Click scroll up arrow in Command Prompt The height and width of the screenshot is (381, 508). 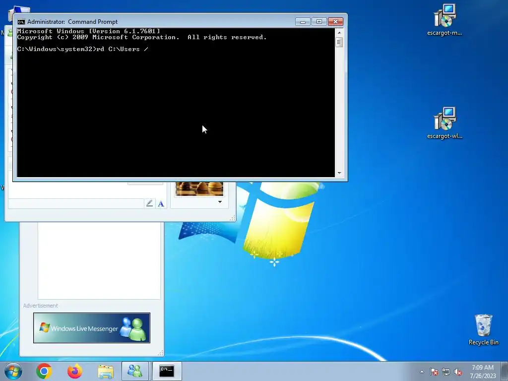339,33
